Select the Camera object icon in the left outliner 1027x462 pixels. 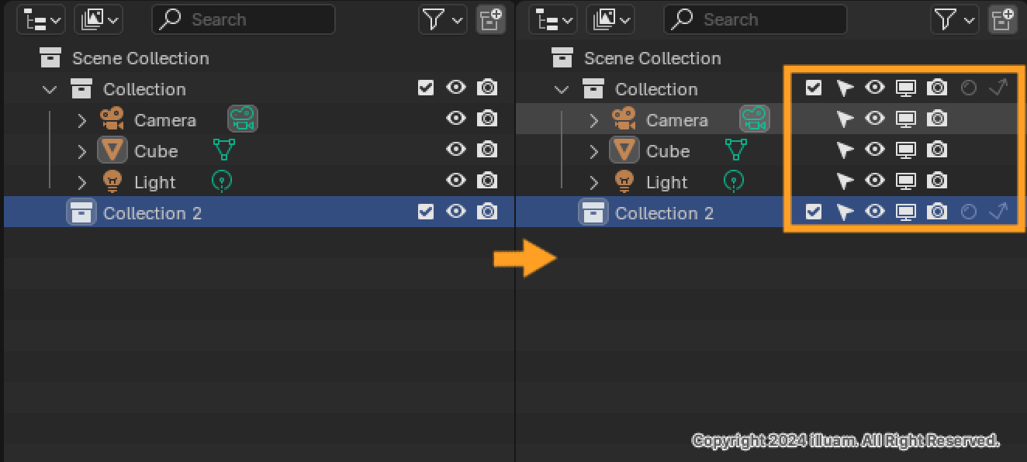[x=113, y=119]
